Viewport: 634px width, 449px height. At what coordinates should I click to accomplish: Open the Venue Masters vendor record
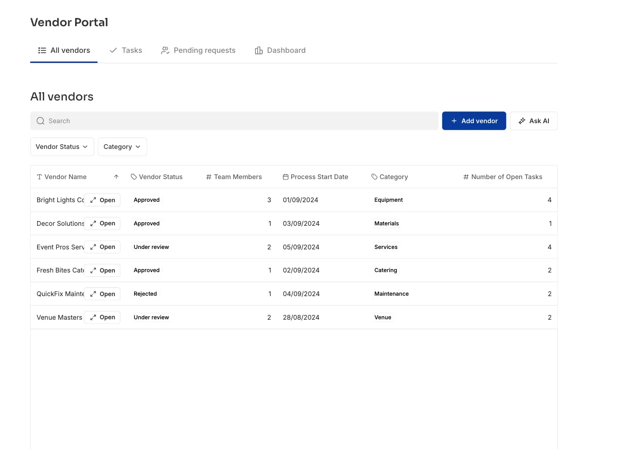pos(102,317)
